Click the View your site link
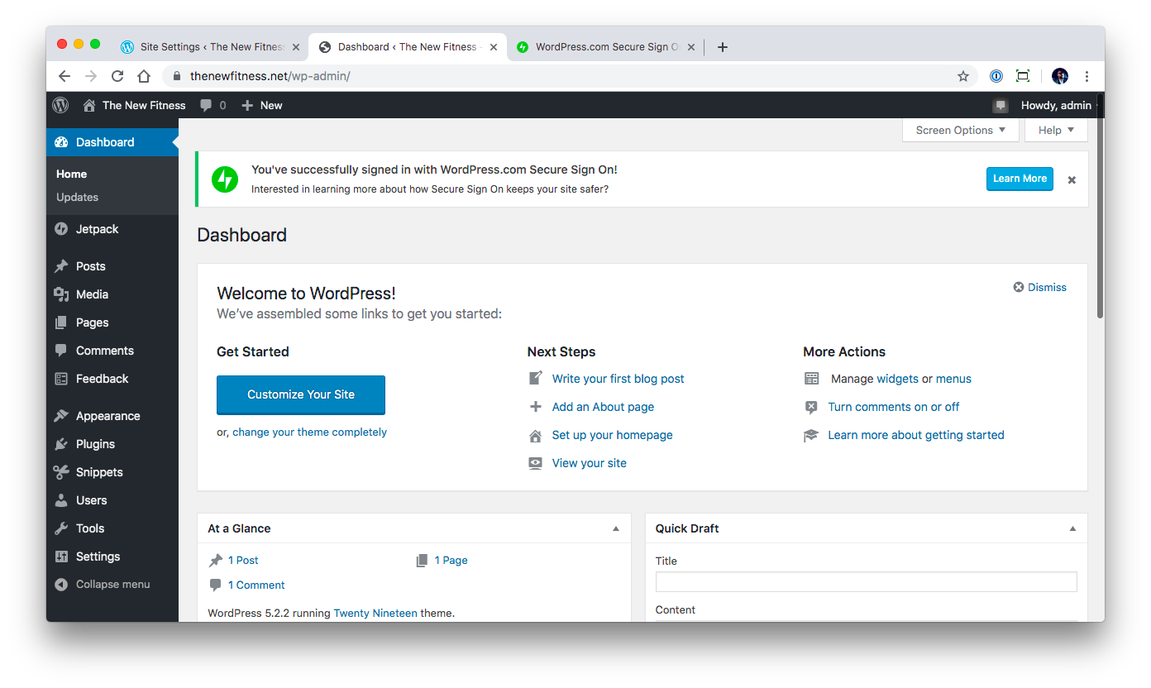This screenshot has height=688, width=1151. click(590, 463)
